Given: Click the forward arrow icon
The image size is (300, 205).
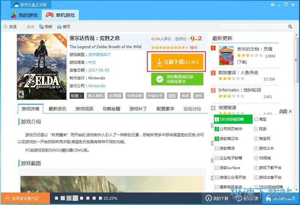Looking at the screenshot, I should 23,27.
